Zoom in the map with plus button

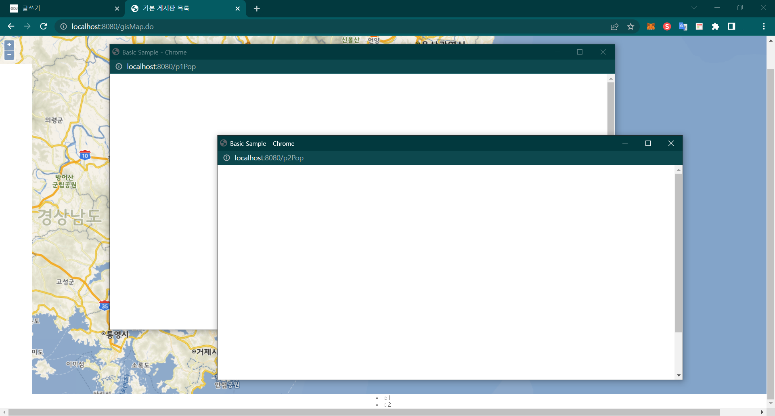9,45
